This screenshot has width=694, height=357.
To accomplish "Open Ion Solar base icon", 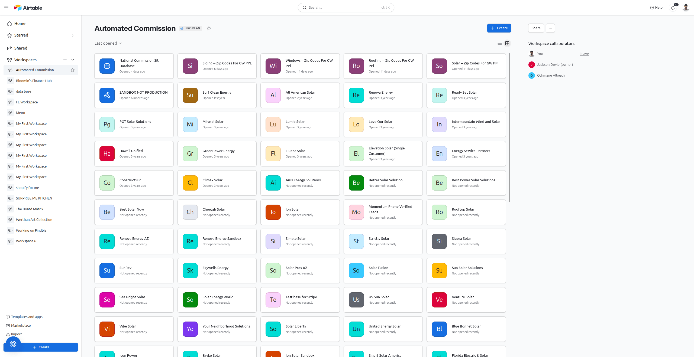I will (273, 212).
